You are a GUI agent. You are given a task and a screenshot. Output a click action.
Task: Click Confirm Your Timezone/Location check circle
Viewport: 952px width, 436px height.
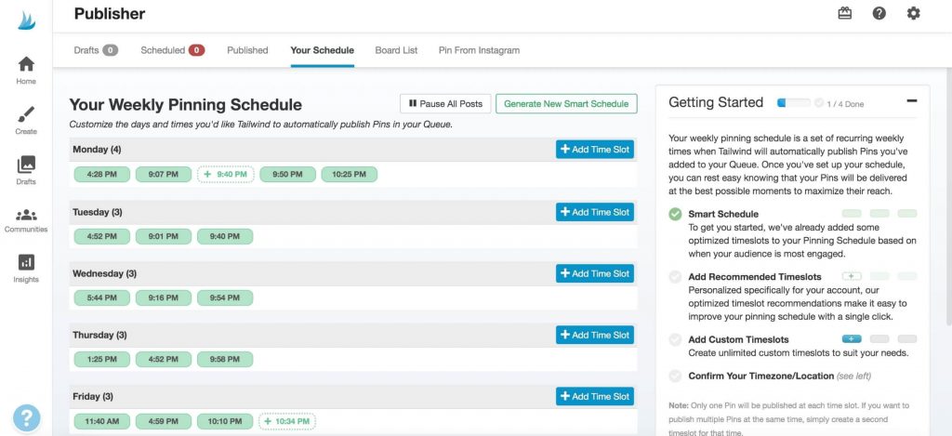(675, 376)
